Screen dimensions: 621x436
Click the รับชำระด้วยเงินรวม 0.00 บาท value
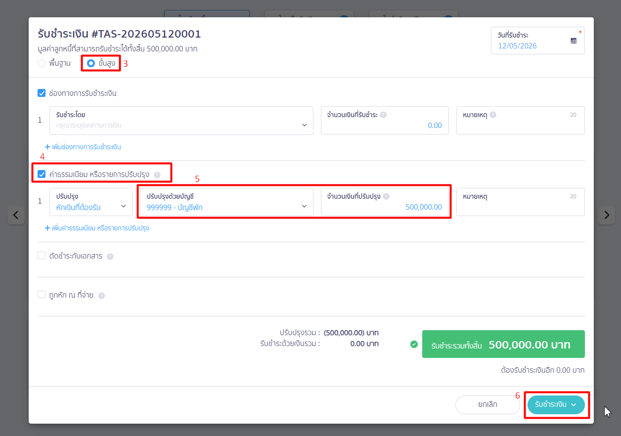tap(364, 344)
